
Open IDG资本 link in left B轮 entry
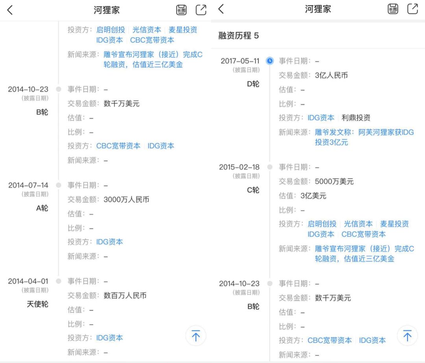161,146
